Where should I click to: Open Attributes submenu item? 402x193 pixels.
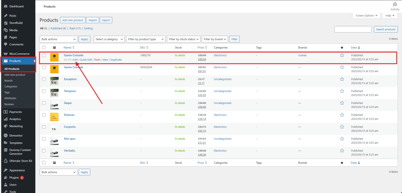pos(10,98)
